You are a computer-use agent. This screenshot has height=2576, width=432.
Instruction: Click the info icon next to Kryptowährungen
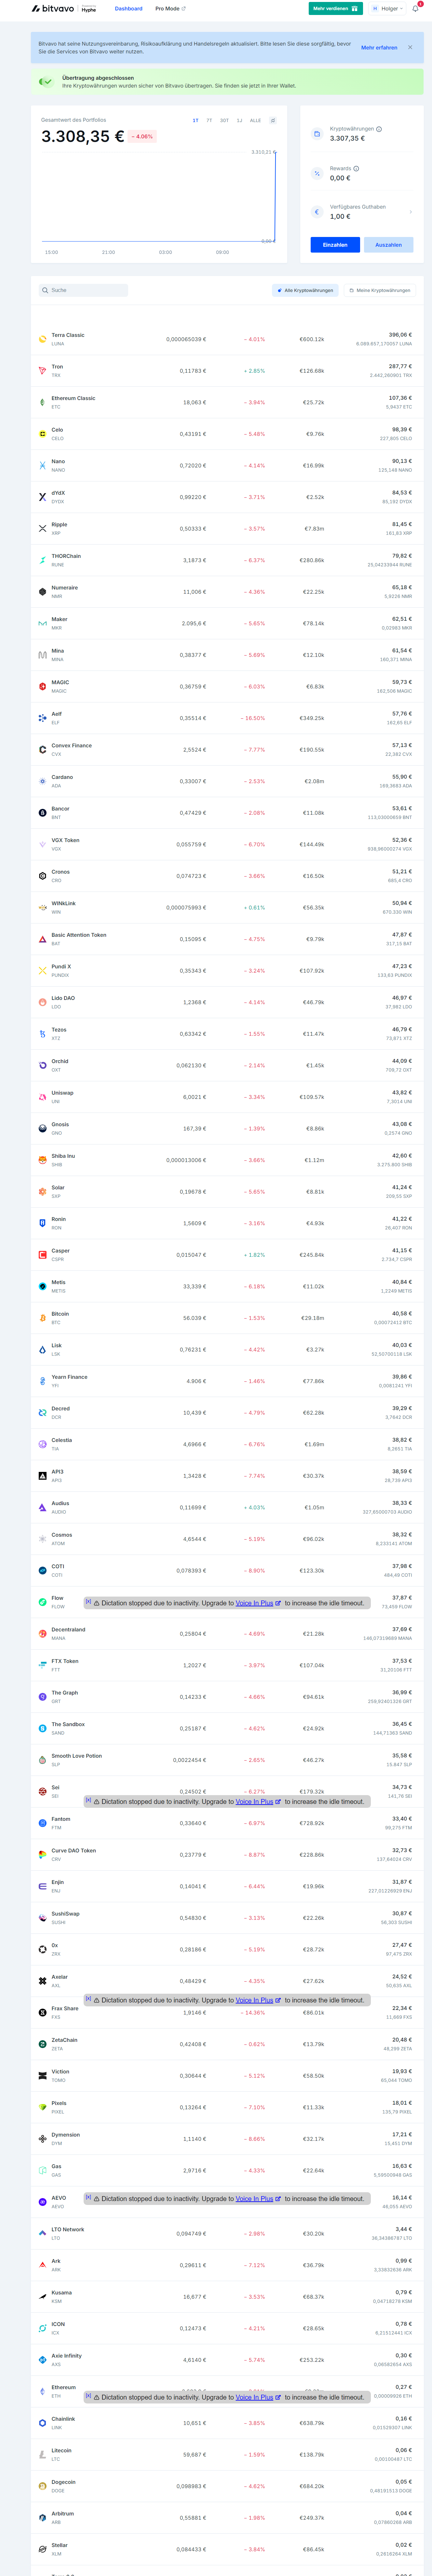[379, 129]
